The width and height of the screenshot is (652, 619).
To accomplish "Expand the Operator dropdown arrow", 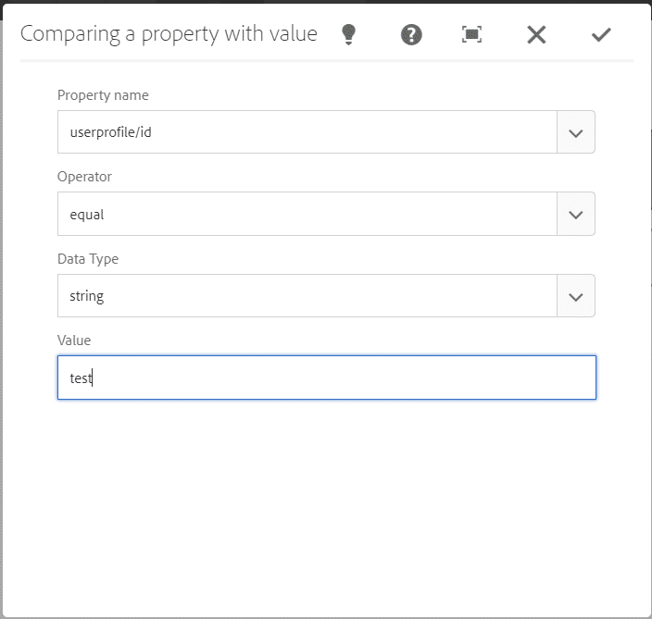I will click(x=576, y=214).
